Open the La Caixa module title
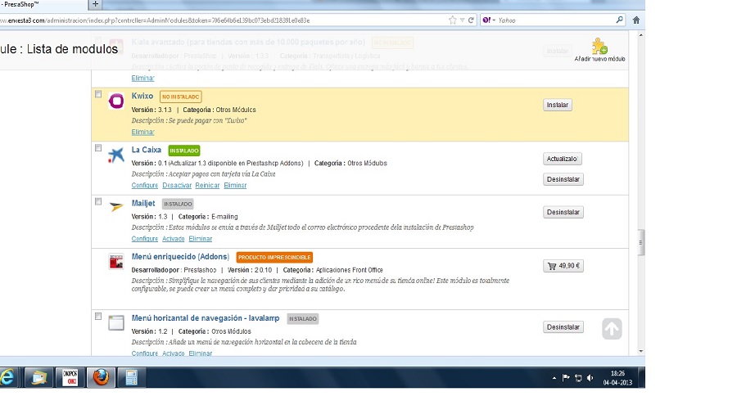Image resolution: width=737 pixels, height=414 pixels. (147, 150)
